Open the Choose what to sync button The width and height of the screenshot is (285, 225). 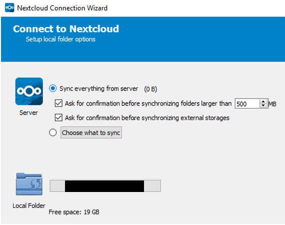coord(91,132)
